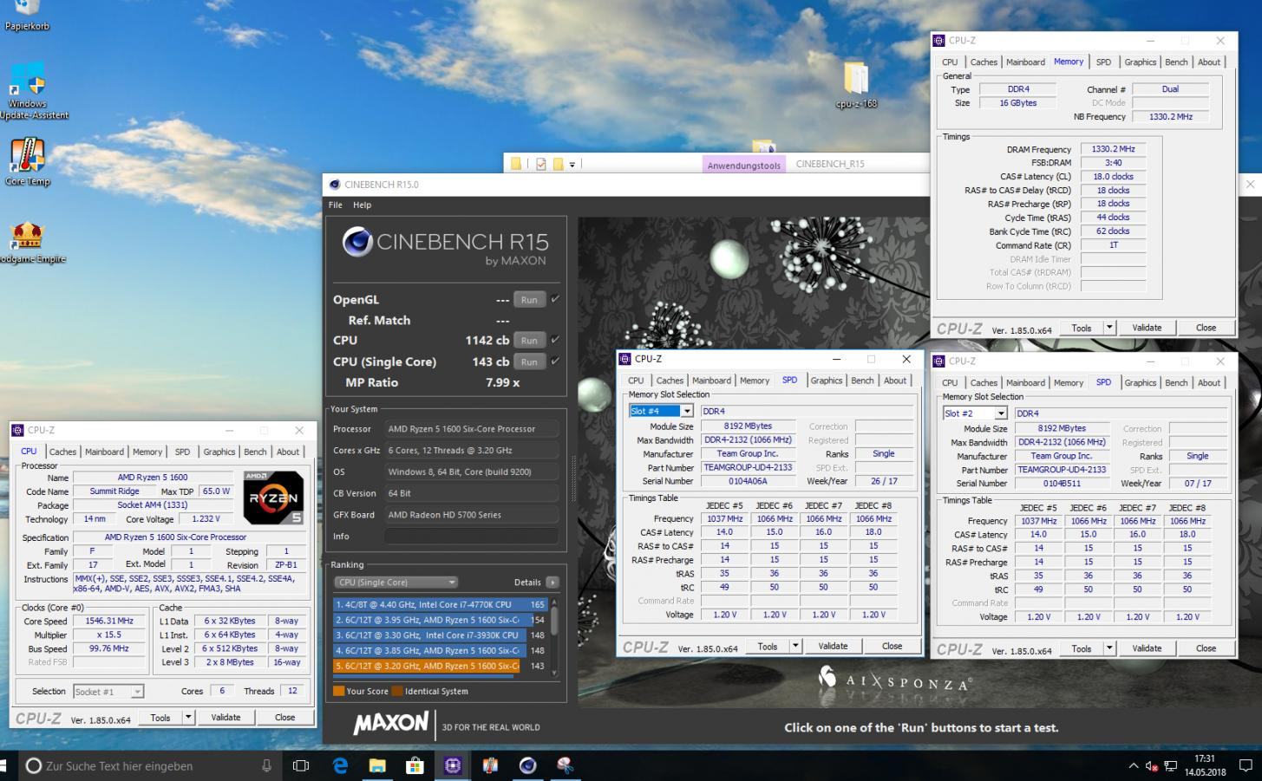
Task: Toggle the CPU (Single Core) checkbox
Action: pos(555,361)
